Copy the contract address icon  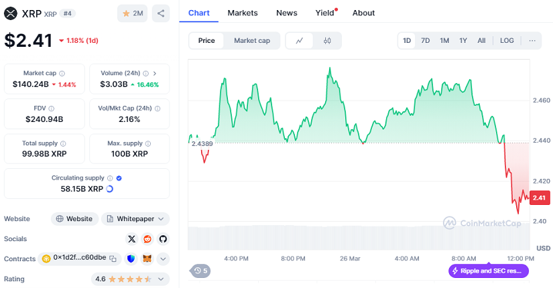113,259
